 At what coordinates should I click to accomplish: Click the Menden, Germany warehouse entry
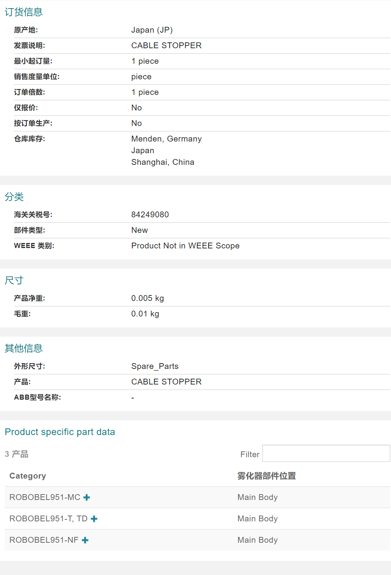[x=167, y=139]
